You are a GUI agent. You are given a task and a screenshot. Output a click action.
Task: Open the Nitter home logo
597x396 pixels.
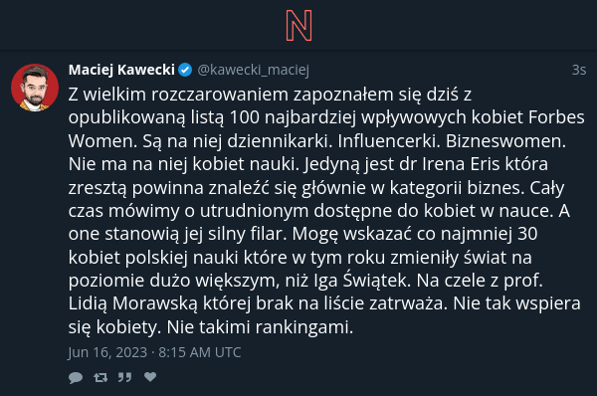tap(298, 26)
